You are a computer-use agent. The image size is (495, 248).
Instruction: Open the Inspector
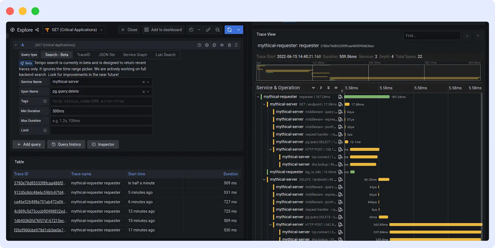(x=103, y=144)
